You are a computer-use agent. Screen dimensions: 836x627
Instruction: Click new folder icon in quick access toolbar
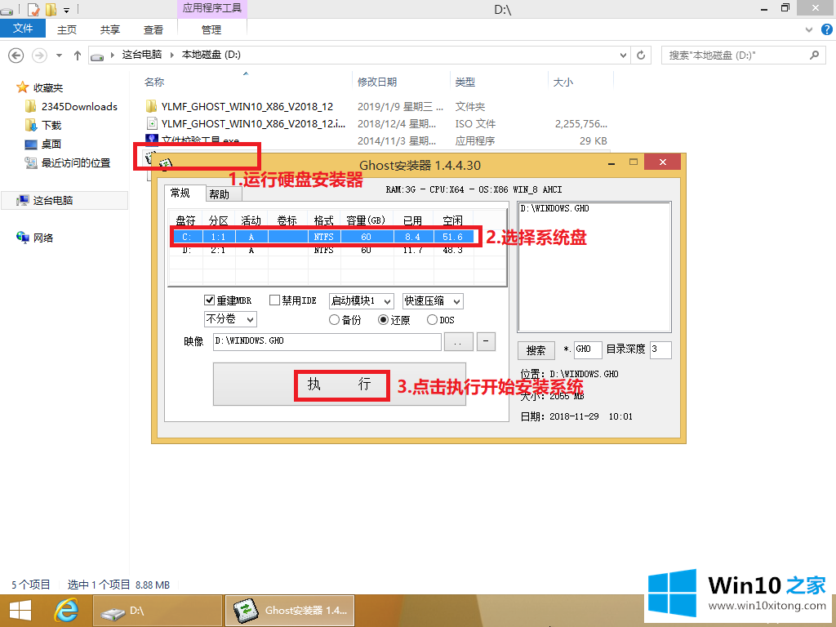coord(51,9)
